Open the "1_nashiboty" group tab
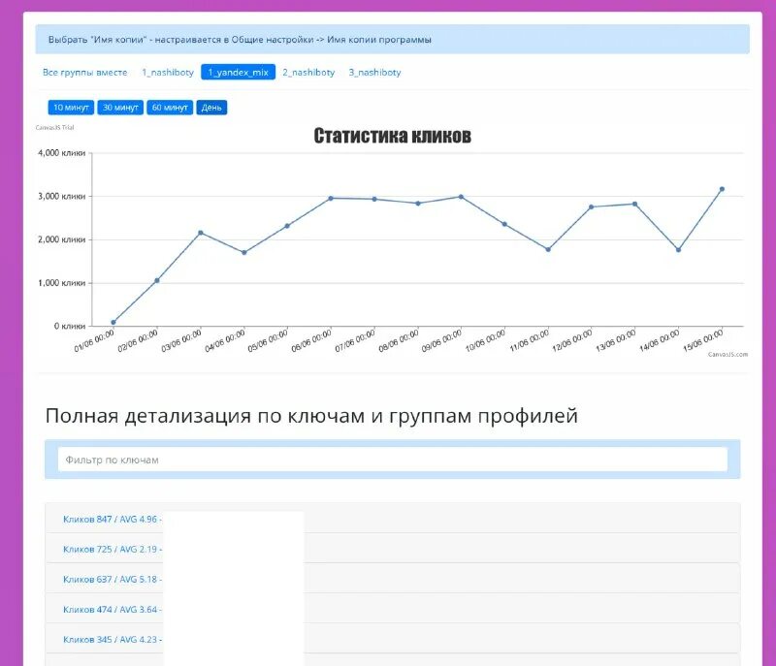The width and height of the screenshot is (776, 666). [170, 72]
